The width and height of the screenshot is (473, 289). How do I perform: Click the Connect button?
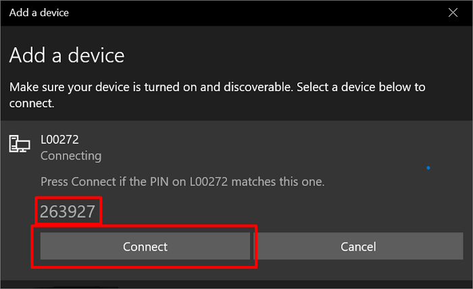click(145, 246)
